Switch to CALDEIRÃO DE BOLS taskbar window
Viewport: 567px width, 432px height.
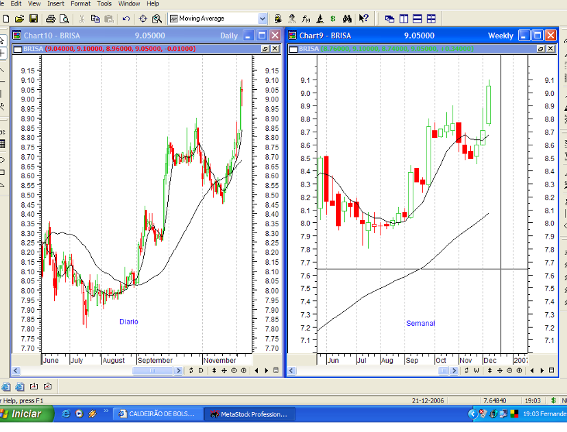158,414
